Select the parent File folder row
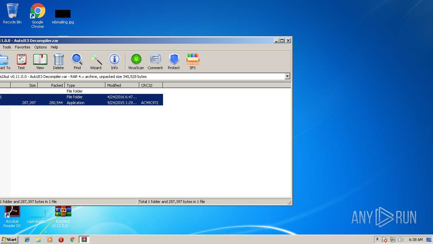The height and width of the screenshot is (244, 433). (x=81, y=91)
